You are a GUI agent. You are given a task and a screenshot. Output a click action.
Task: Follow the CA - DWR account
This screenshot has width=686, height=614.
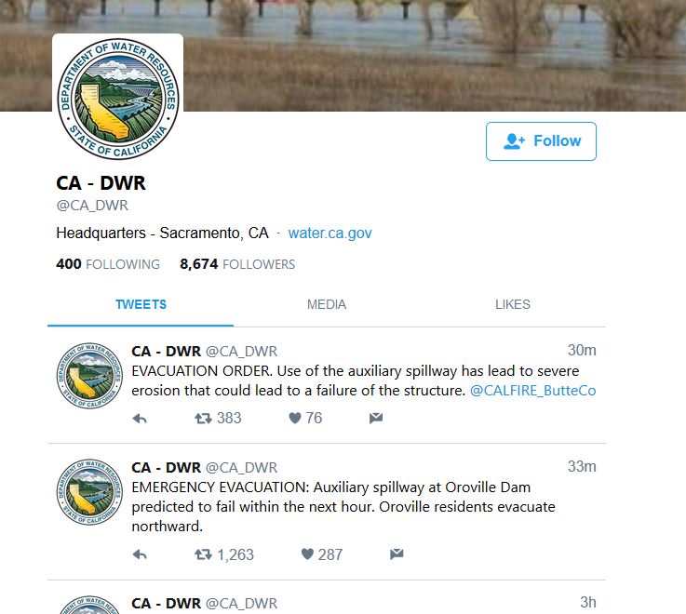pyautogui.click(x=541, y=141)
